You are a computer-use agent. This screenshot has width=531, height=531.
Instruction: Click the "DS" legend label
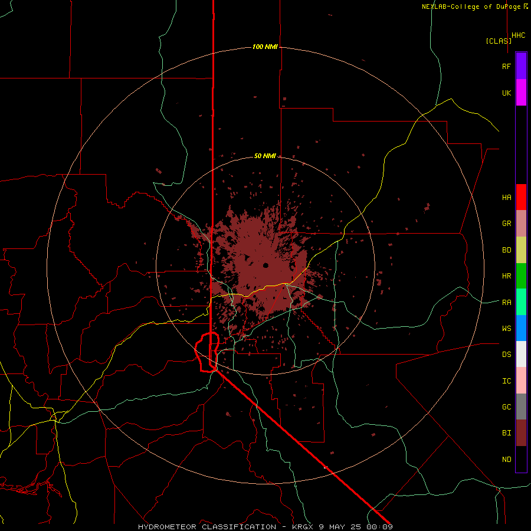click(507, 354)
